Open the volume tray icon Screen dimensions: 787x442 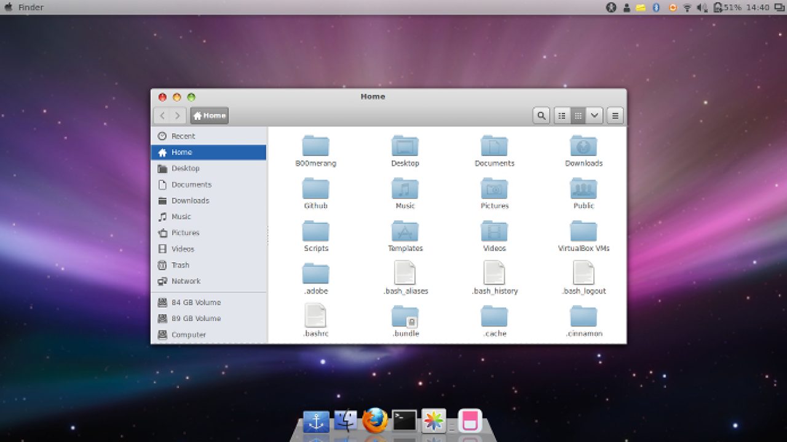pos(703,7)
